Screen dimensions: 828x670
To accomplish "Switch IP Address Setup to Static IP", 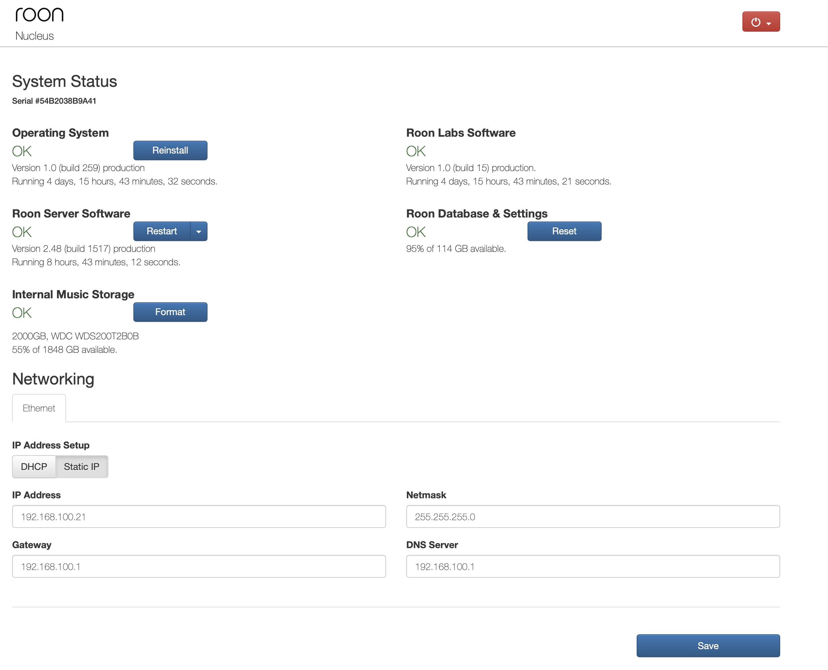I will (82, 467).
